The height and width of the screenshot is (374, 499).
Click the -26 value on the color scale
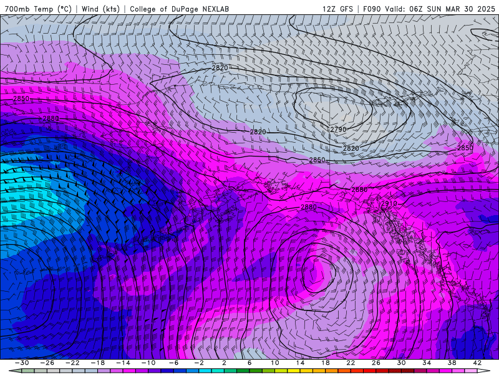click(x=47, y=363)
